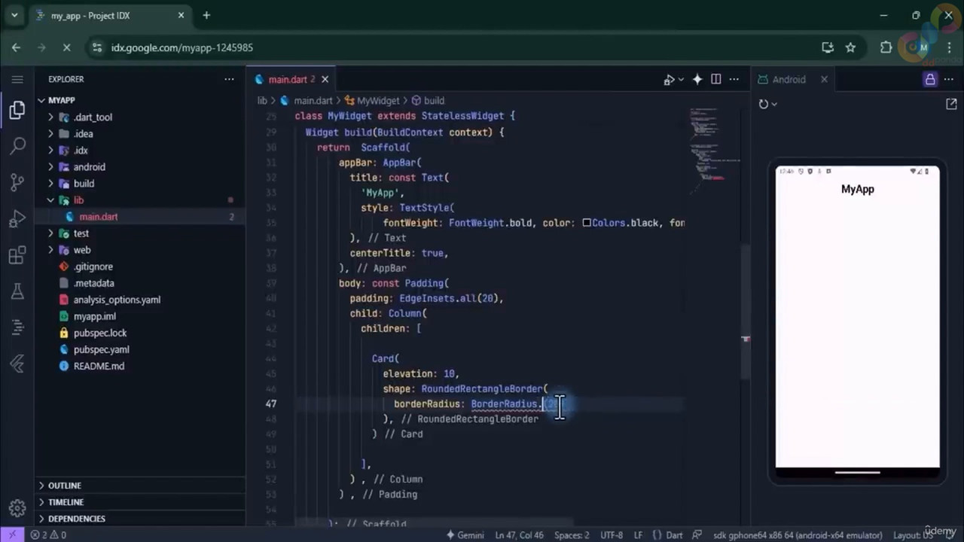Open editor More Actions ellipsis
This screenshot has width=964, height=542.
coord(734,79)
